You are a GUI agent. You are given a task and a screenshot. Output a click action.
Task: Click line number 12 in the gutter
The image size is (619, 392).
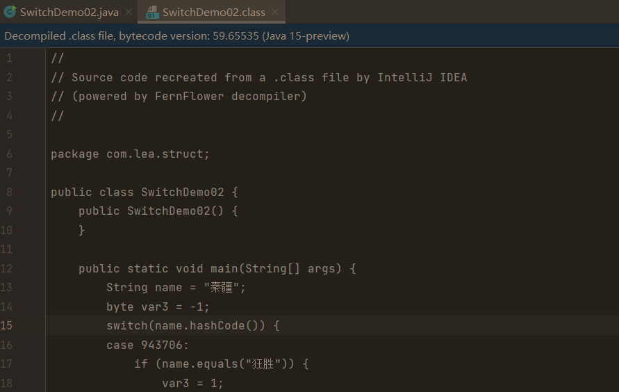6,269
